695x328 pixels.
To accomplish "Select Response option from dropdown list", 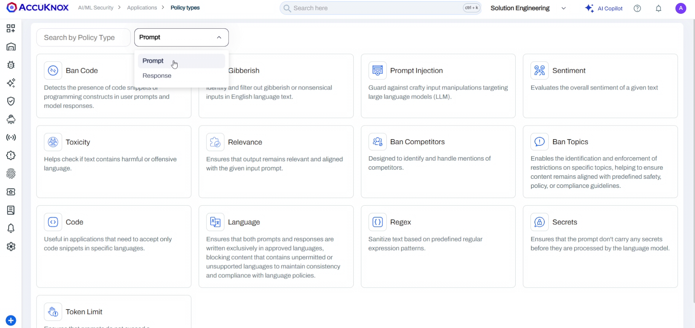I will pyautogui.click(x=157, y=76).
